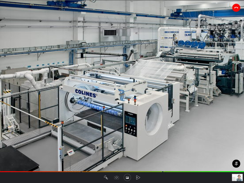This screenshot has width=244, height=183.
Task: Switch camera using the camera-flip icon
Action: pos(116,178)
